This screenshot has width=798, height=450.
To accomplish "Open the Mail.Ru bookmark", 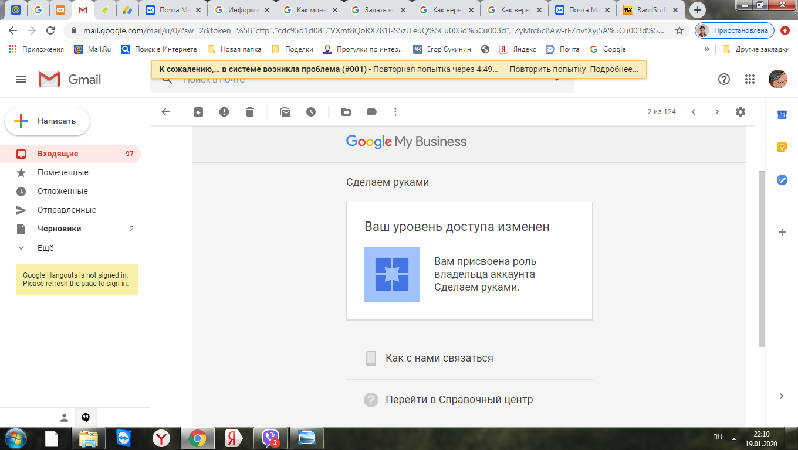I will (93, 49).
